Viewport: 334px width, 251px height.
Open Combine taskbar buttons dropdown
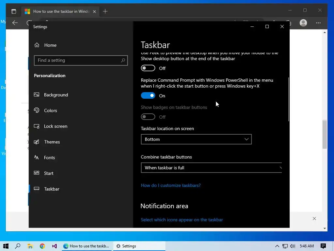tap(211, 168)
